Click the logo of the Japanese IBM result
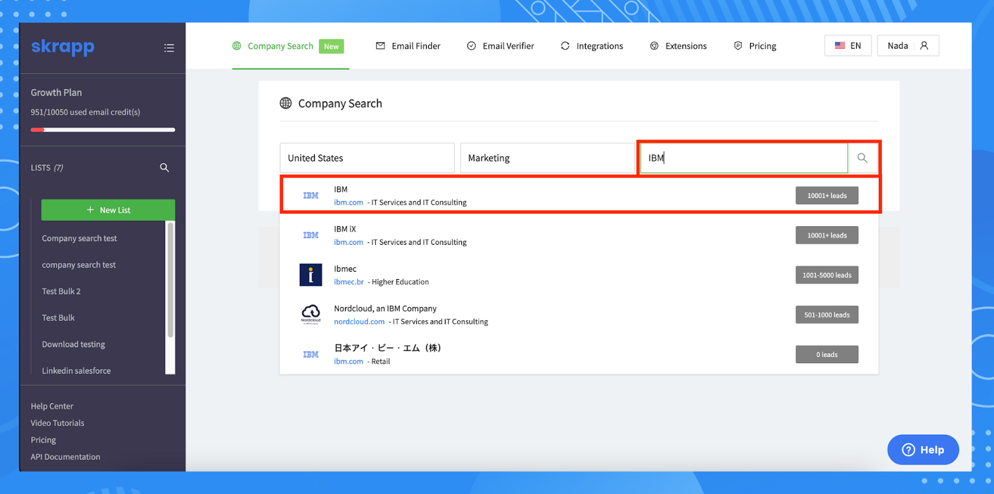 pos(310,354)
